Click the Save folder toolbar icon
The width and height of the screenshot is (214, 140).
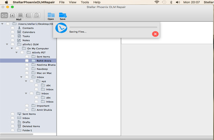click(x=62, y=15)
